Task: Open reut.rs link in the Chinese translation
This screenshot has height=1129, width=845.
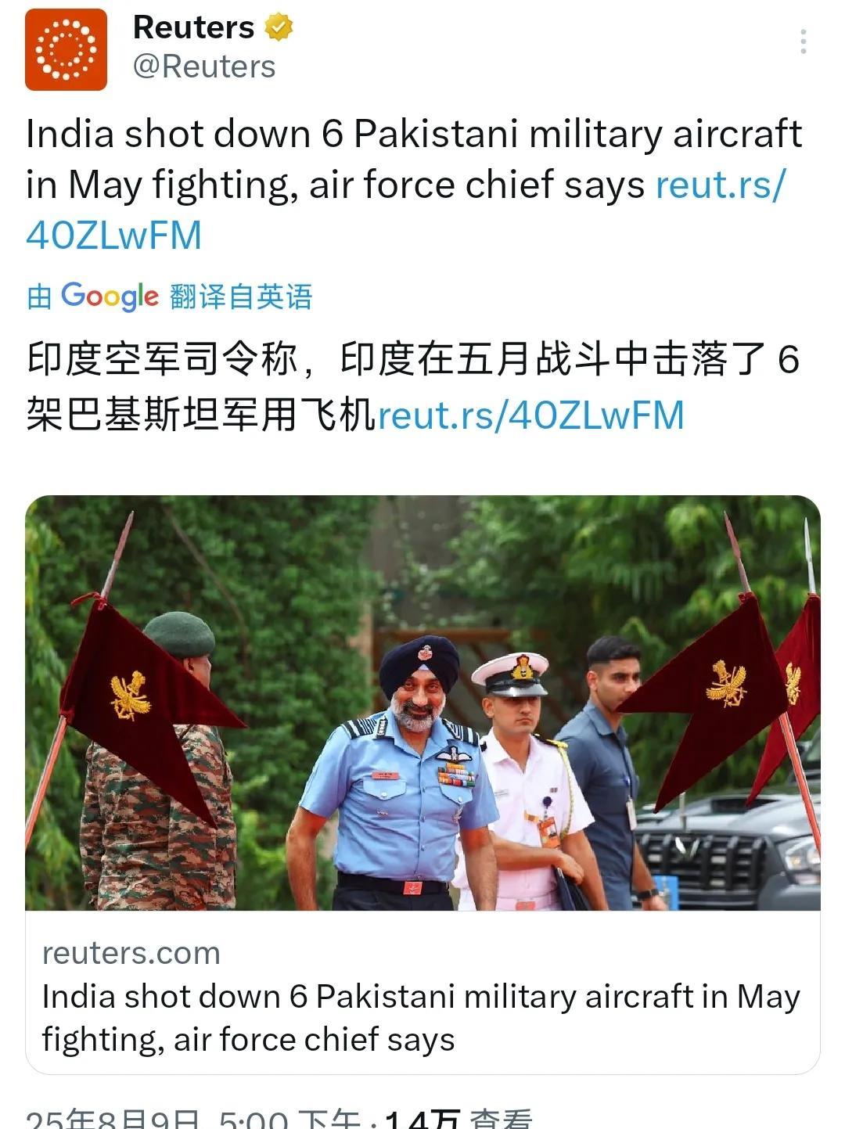Action: coord(531,415)
